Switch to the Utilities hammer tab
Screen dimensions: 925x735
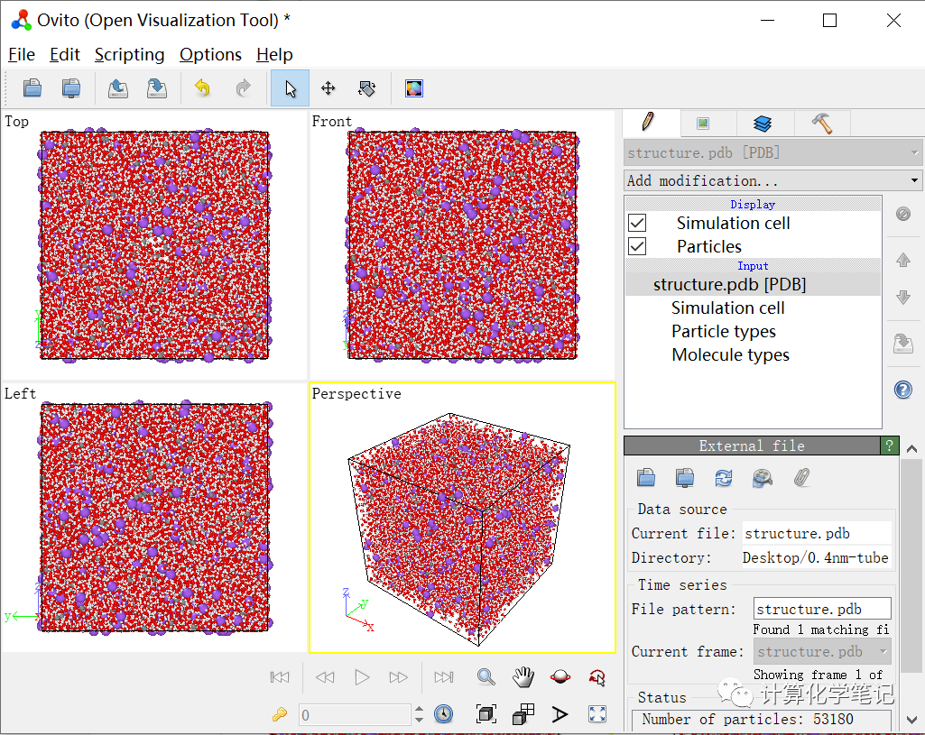click(x=822, y=124)
